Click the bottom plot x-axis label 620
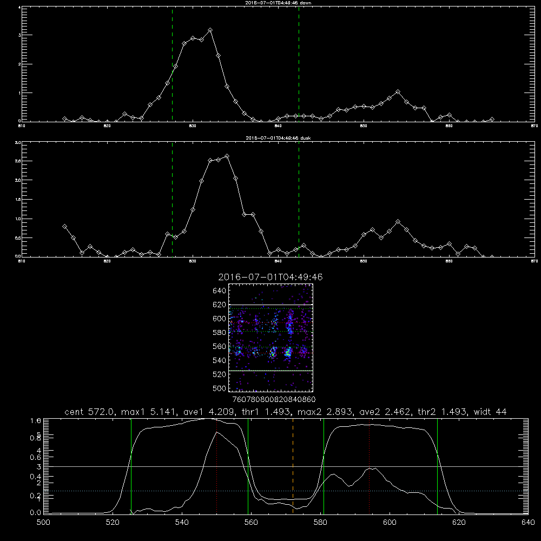 459,523
